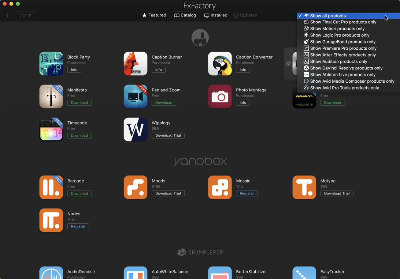Select Show DaVinci Resolve products only
The width and height of the screenshot is (400, 279).
348,68
